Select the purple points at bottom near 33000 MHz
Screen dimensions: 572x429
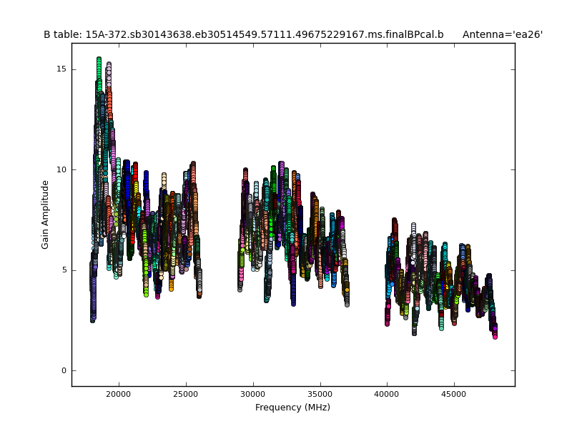293,300
